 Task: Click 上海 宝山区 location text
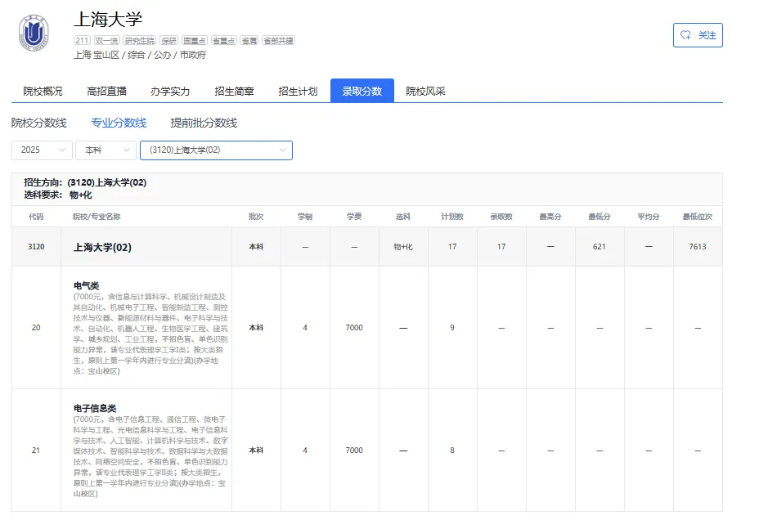[97, 55]
